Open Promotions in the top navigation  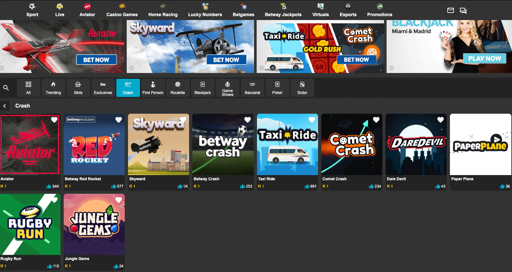tap(380, 10)
